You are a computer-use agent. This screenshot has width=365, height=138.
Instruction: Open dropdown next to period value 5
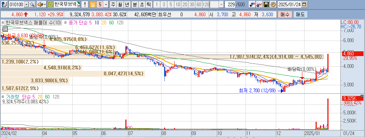tap(106, 4)
